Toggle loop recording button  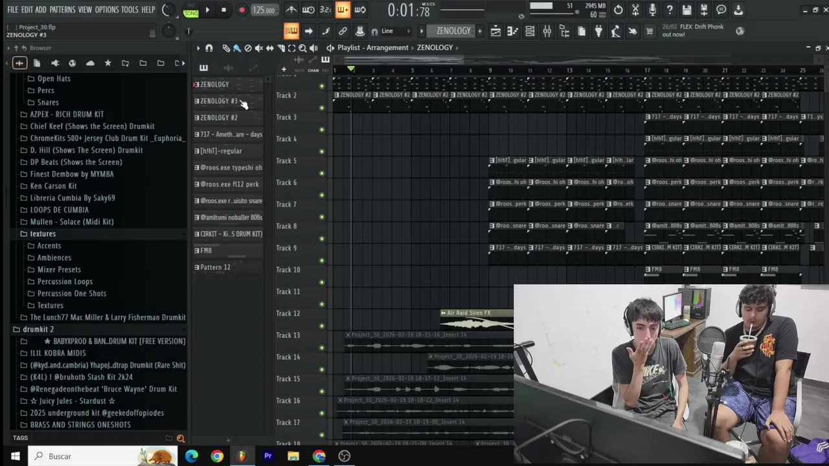pyautogui.click(x=360, y=10)
